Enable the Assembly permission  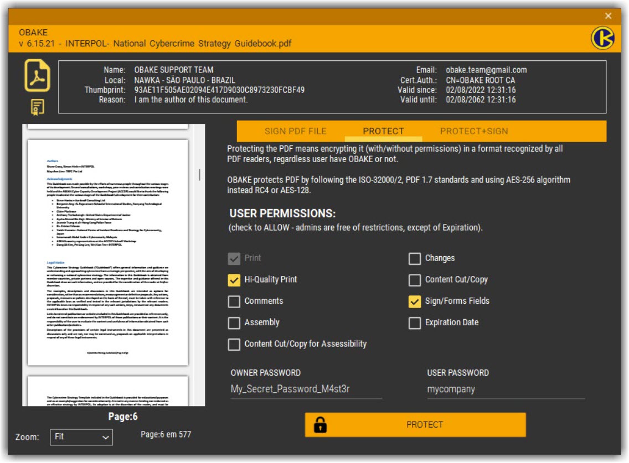pos(234,322)
